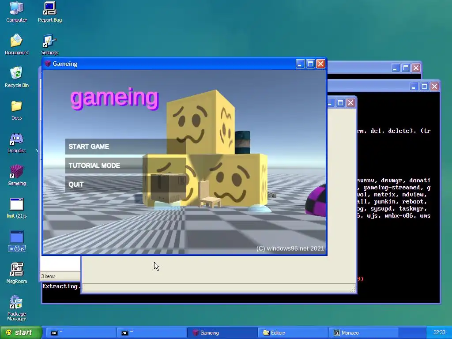The image size is (452, 339).
Task: Switch to the Editors taskbar button
Action: [292, 333]
